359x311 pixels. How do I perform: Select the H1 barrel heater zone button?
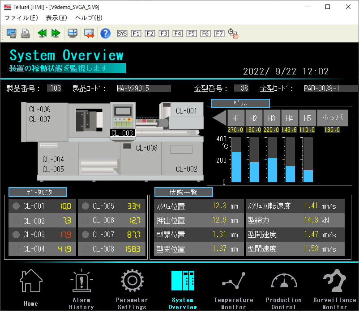pos(235,118)
